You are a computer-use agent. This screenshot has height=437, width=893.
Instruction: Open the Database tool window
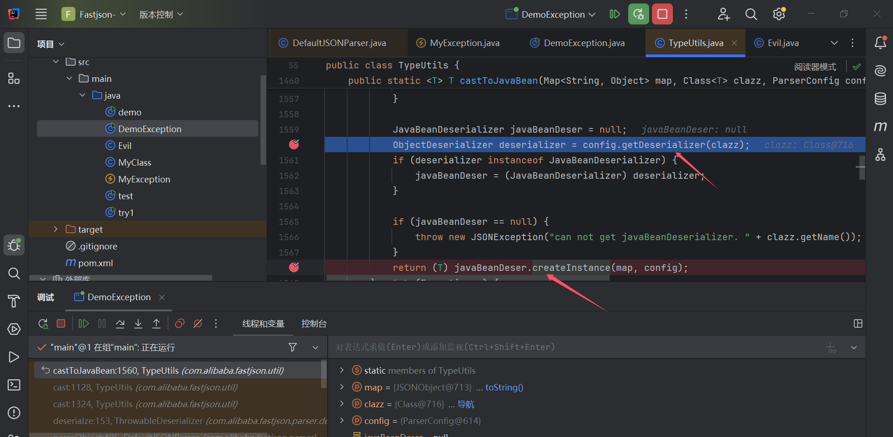point(880,99)
